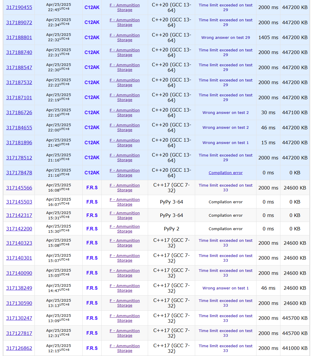Open Ammunition Storage problem in row 317140323
314x356 pixels.
[x=125, y=243]
